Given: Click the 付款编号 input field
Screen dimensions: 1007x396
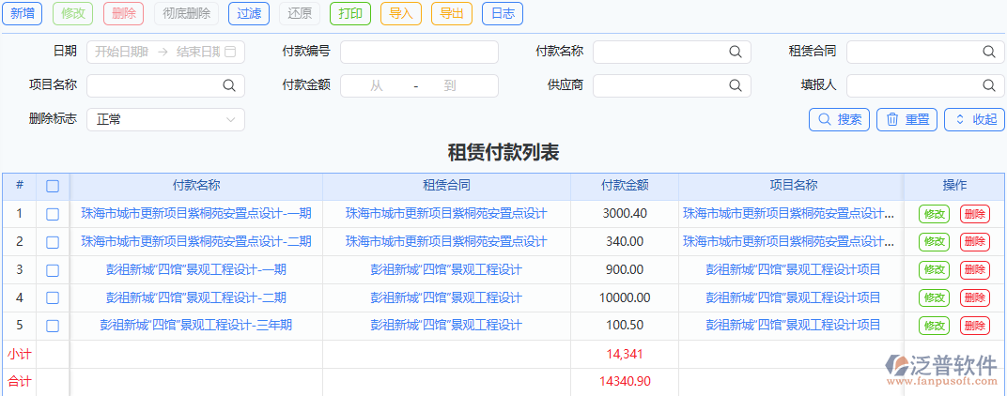Looking at the screenshot, I should pyautogui.click(x=419, y=52).
